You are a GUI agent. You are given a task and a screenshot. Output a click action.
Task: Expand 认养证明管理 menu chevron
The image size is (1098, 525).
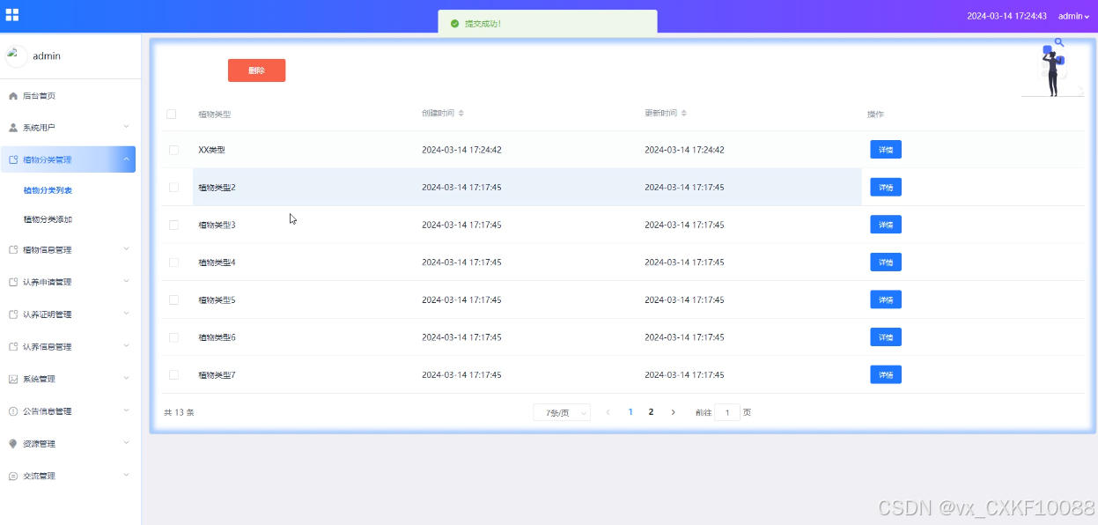pos(126,314)
